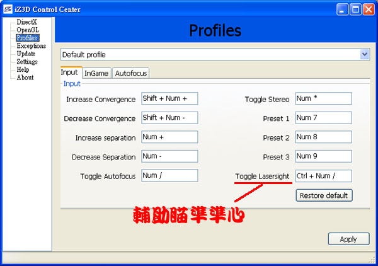
Task: Click the Default profile combo box
Action: pos(215,54)
